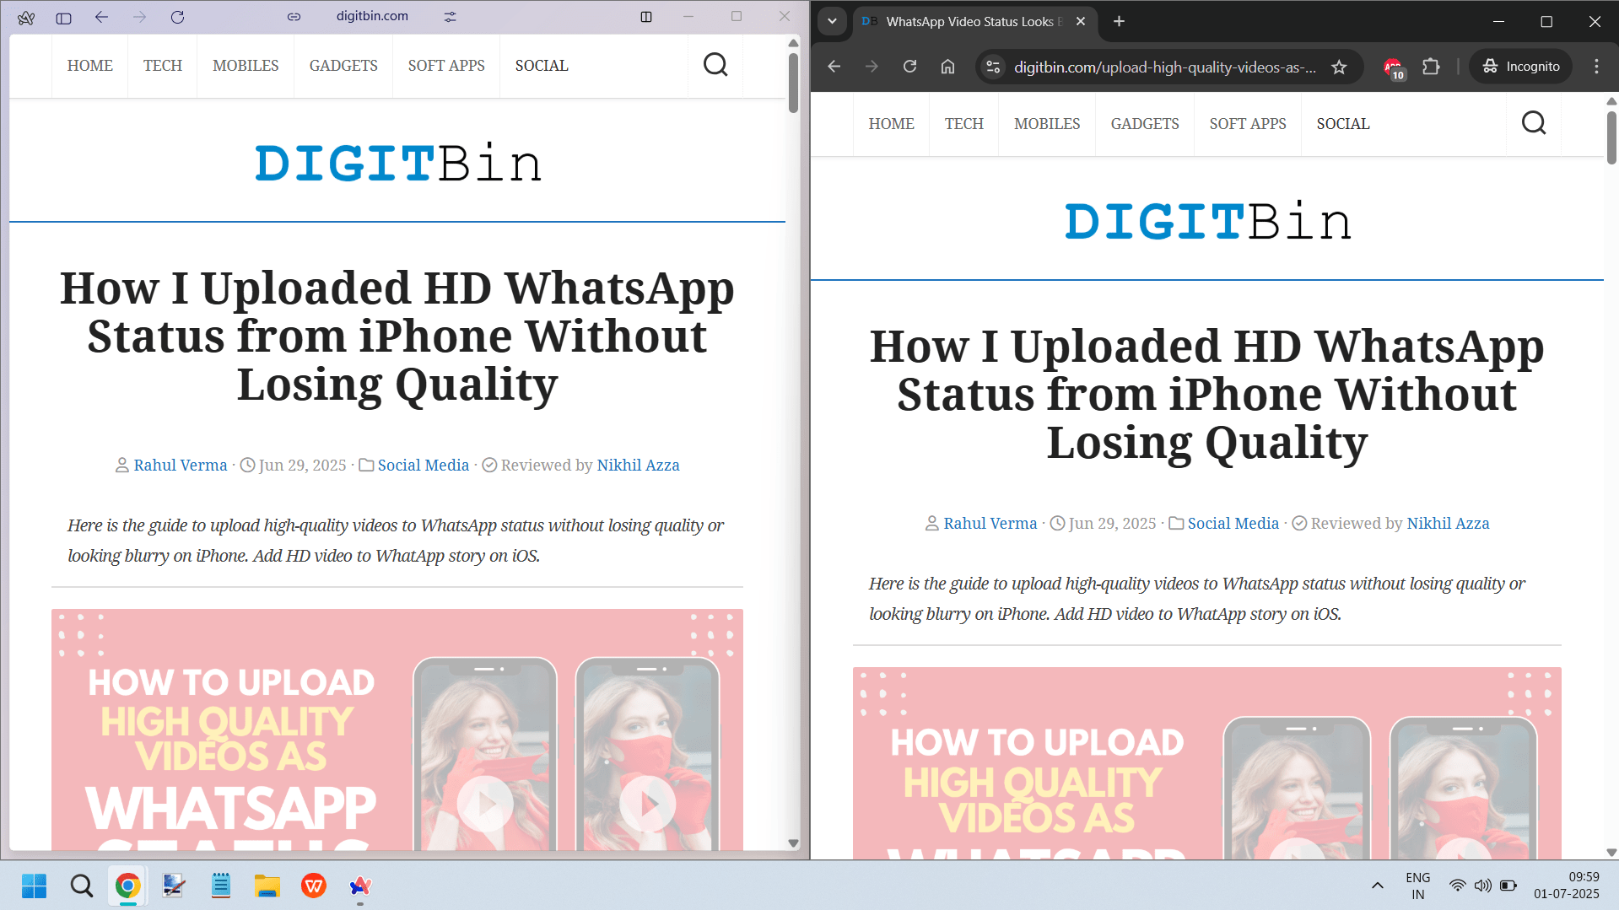This screenshot has height=910, width=1619.
Task: Bookmark this page with the star icon
Action: coord(1339,67)
